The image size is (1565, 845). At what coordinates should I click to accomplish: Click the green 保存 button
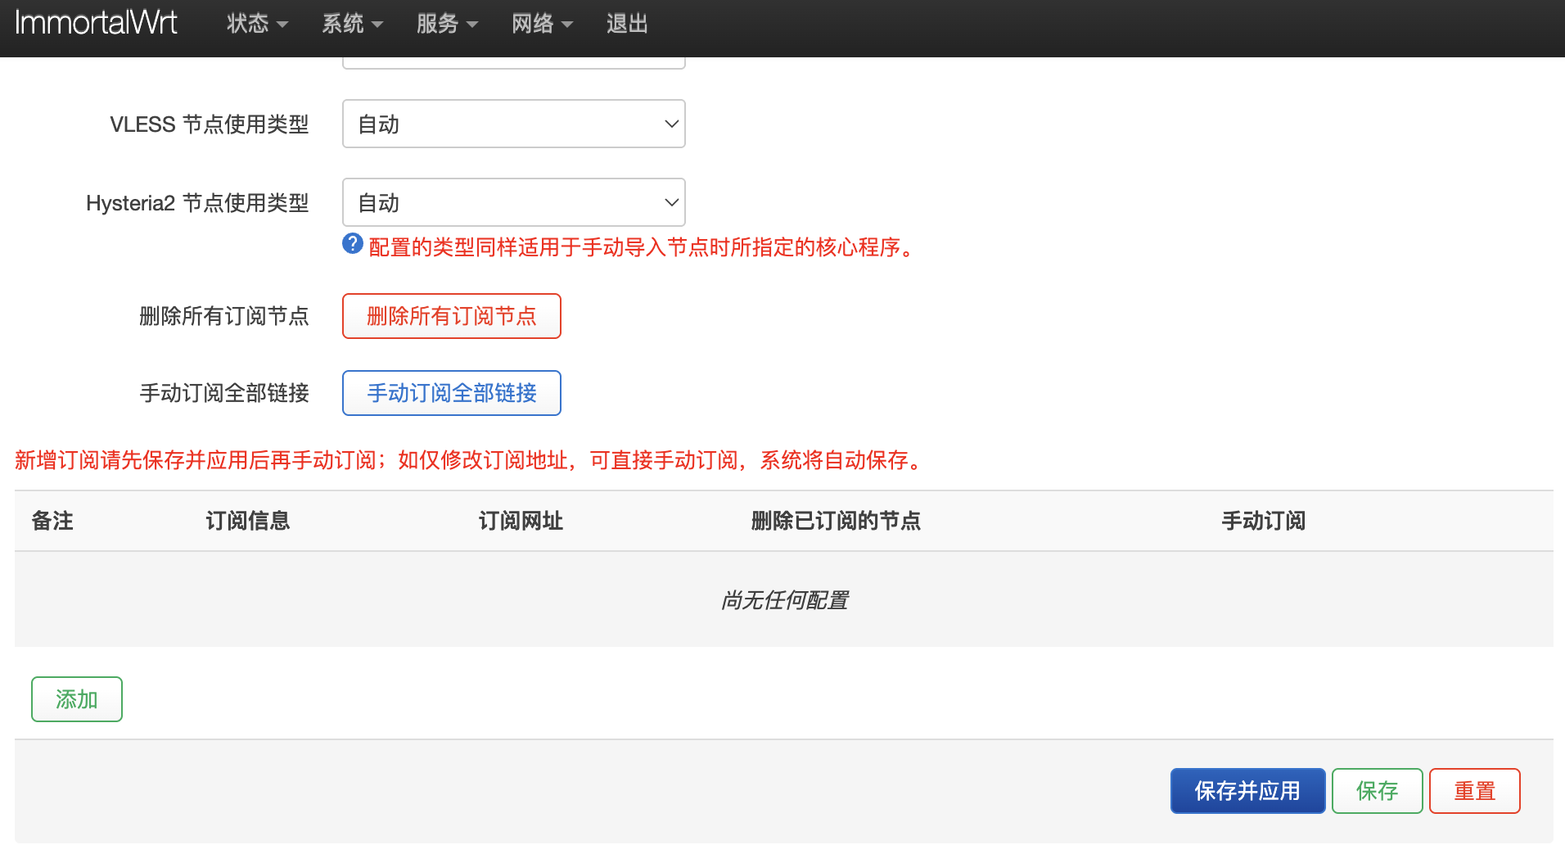coord(1378,791)
